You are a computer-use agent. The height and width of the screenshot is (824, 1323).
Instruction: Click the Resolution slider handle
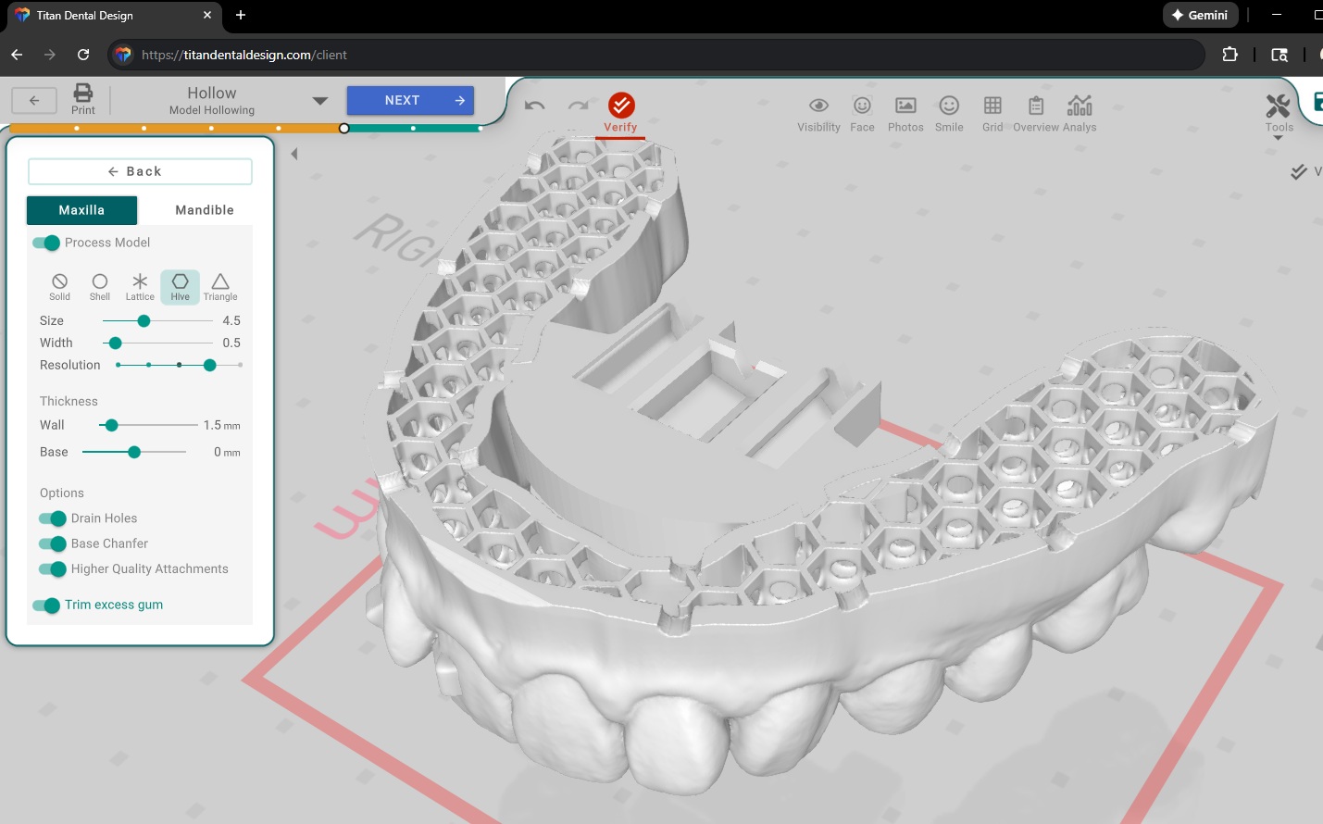tap(210, 366)
